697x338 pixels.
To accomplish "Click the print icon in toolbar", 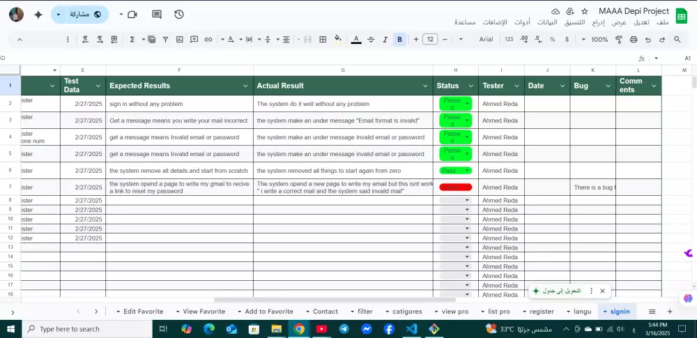I will (634, 40).
